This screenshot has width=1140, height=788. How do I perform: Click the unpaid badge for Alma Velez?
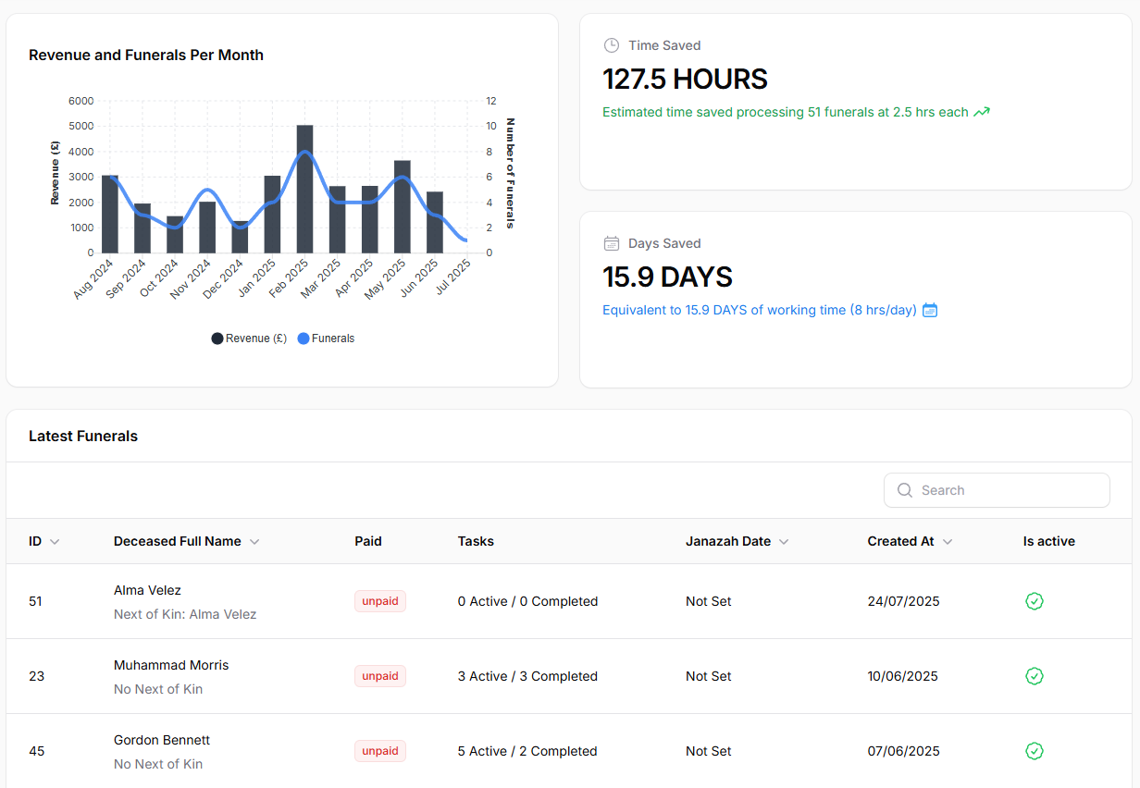(x=380, y=601)
